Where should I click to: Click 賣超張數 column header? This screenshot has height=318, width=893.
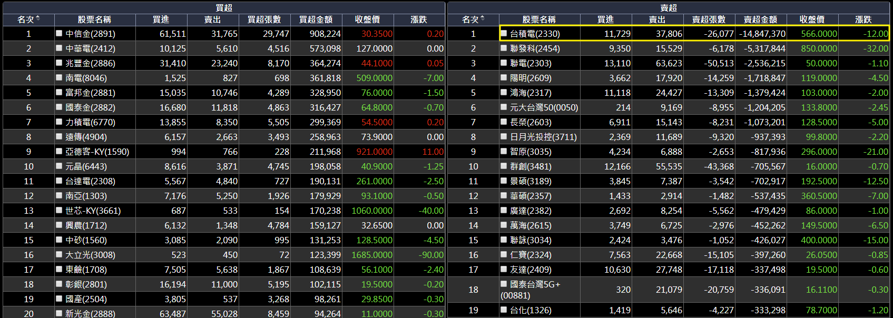tap(709, 19)
